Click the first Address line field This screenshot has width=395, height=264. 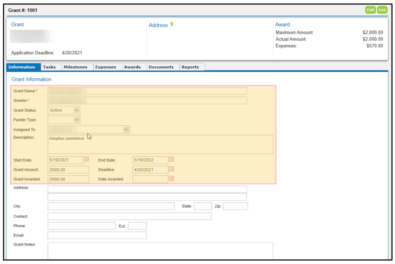pyautogui.click(x=147, y=189)
